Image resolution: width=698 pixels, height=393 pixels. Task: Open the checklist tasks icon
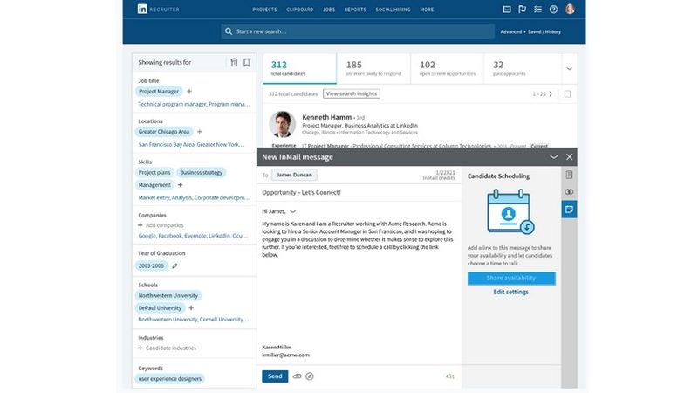click(x=537, y=9)
